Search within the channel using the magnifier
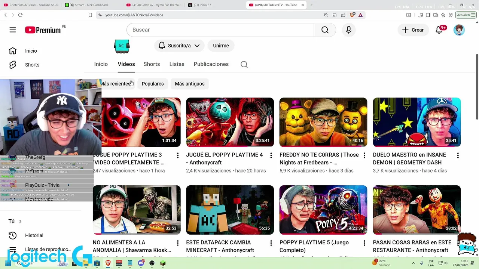479x269 pixels. (x=244, y=64)
